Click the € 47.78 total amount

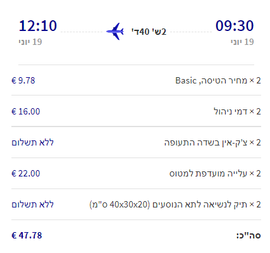27,235
